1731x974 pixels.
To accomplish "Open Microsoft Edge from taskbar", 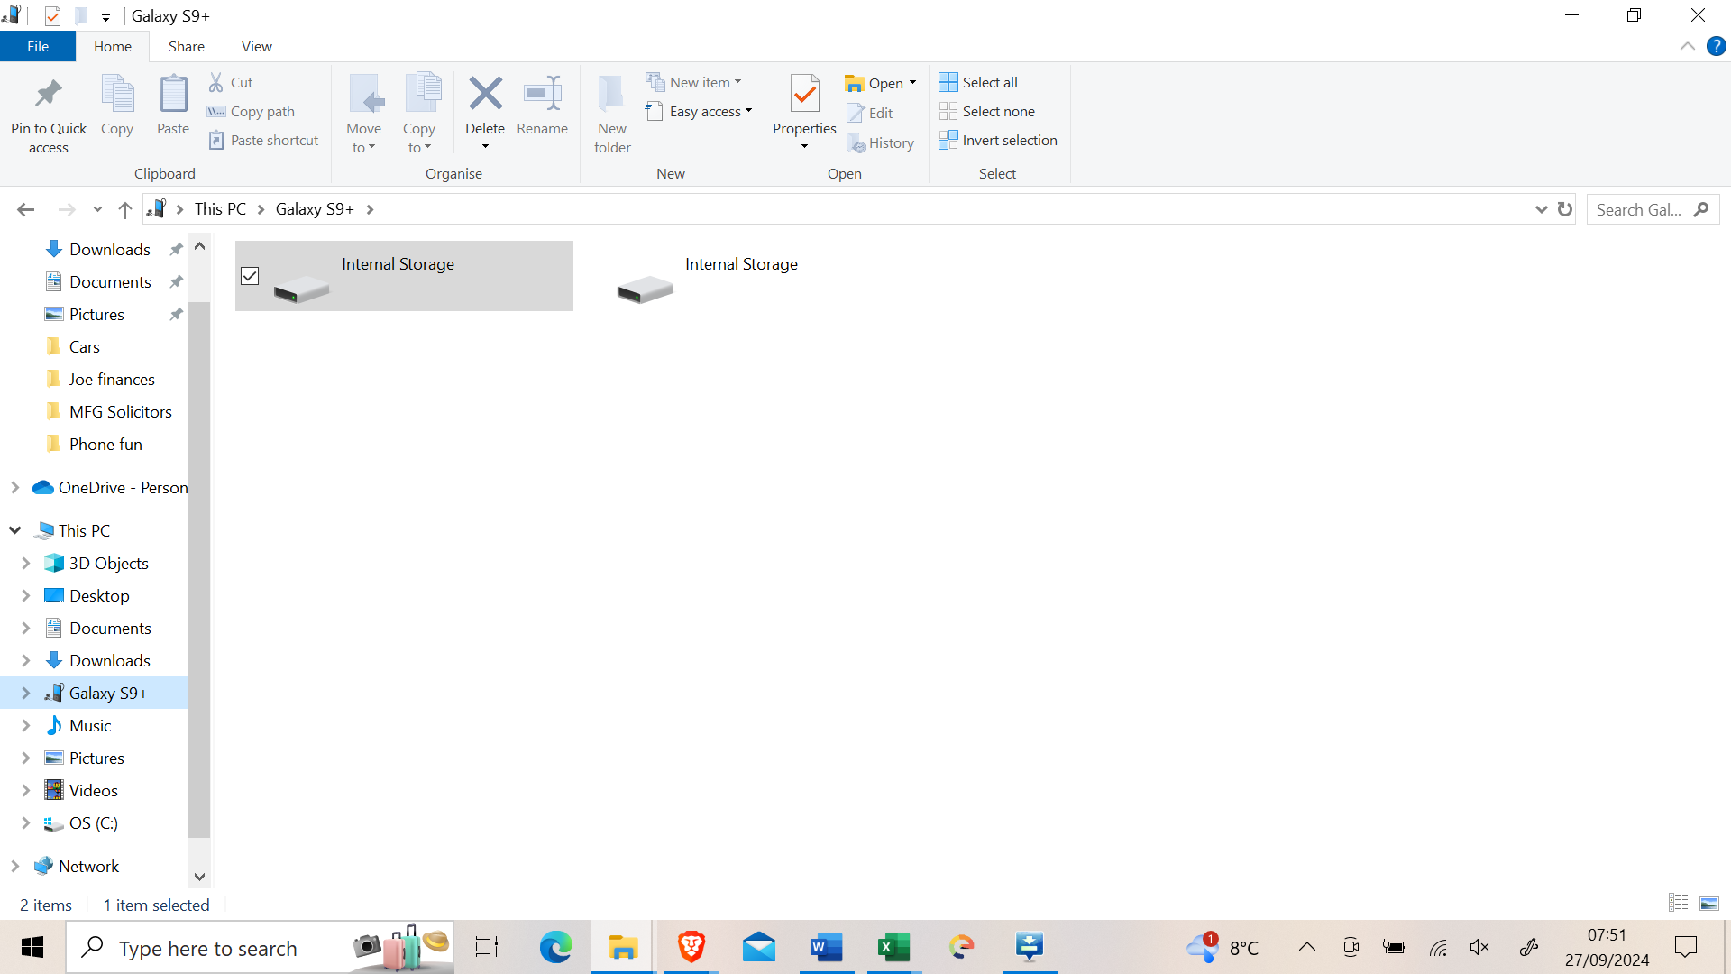I will click(555, 947).
